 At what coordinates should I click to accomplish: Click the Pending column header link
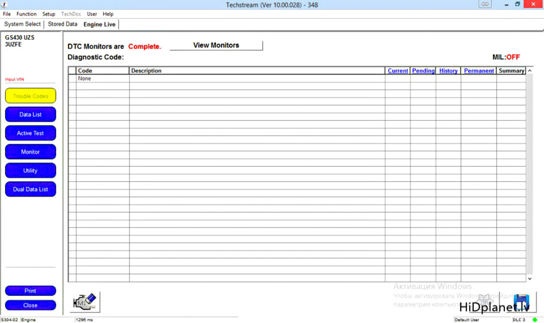423,71
